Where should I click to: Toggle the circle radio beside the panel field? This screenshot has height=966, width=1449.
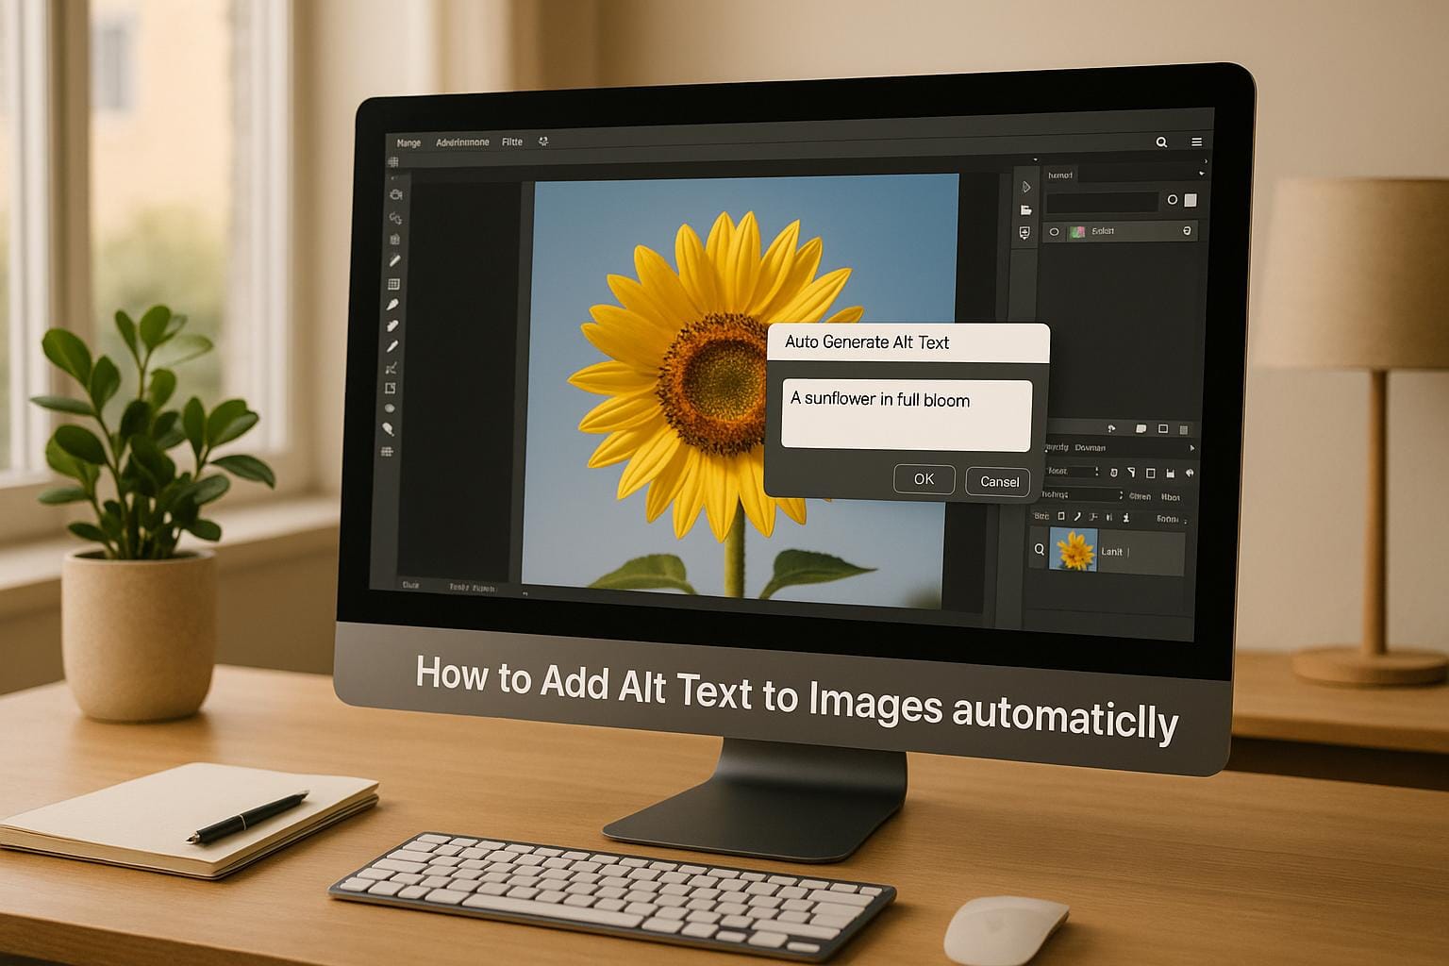click(x=1173, y=200)
